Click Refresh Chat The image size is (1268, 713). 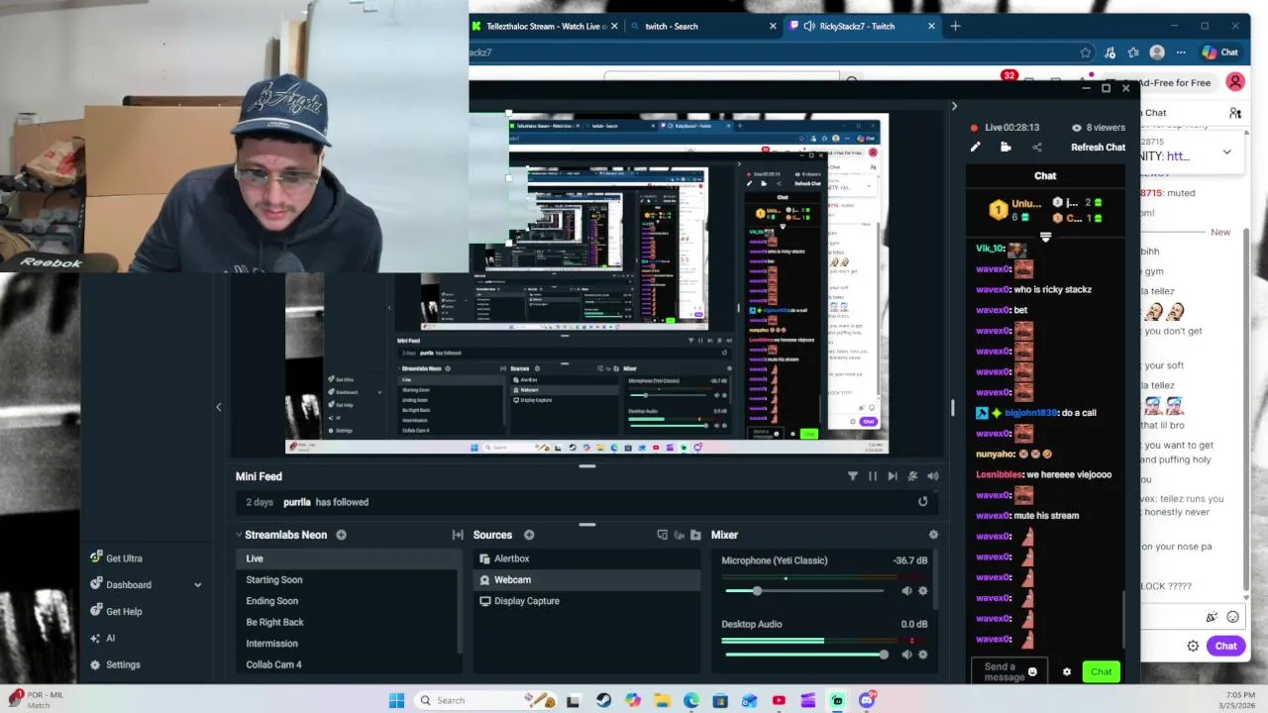[x=1098, y=148]
